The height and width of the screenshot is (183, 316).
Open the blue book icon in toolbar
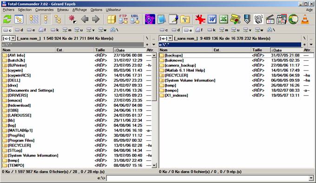(162, 19)
